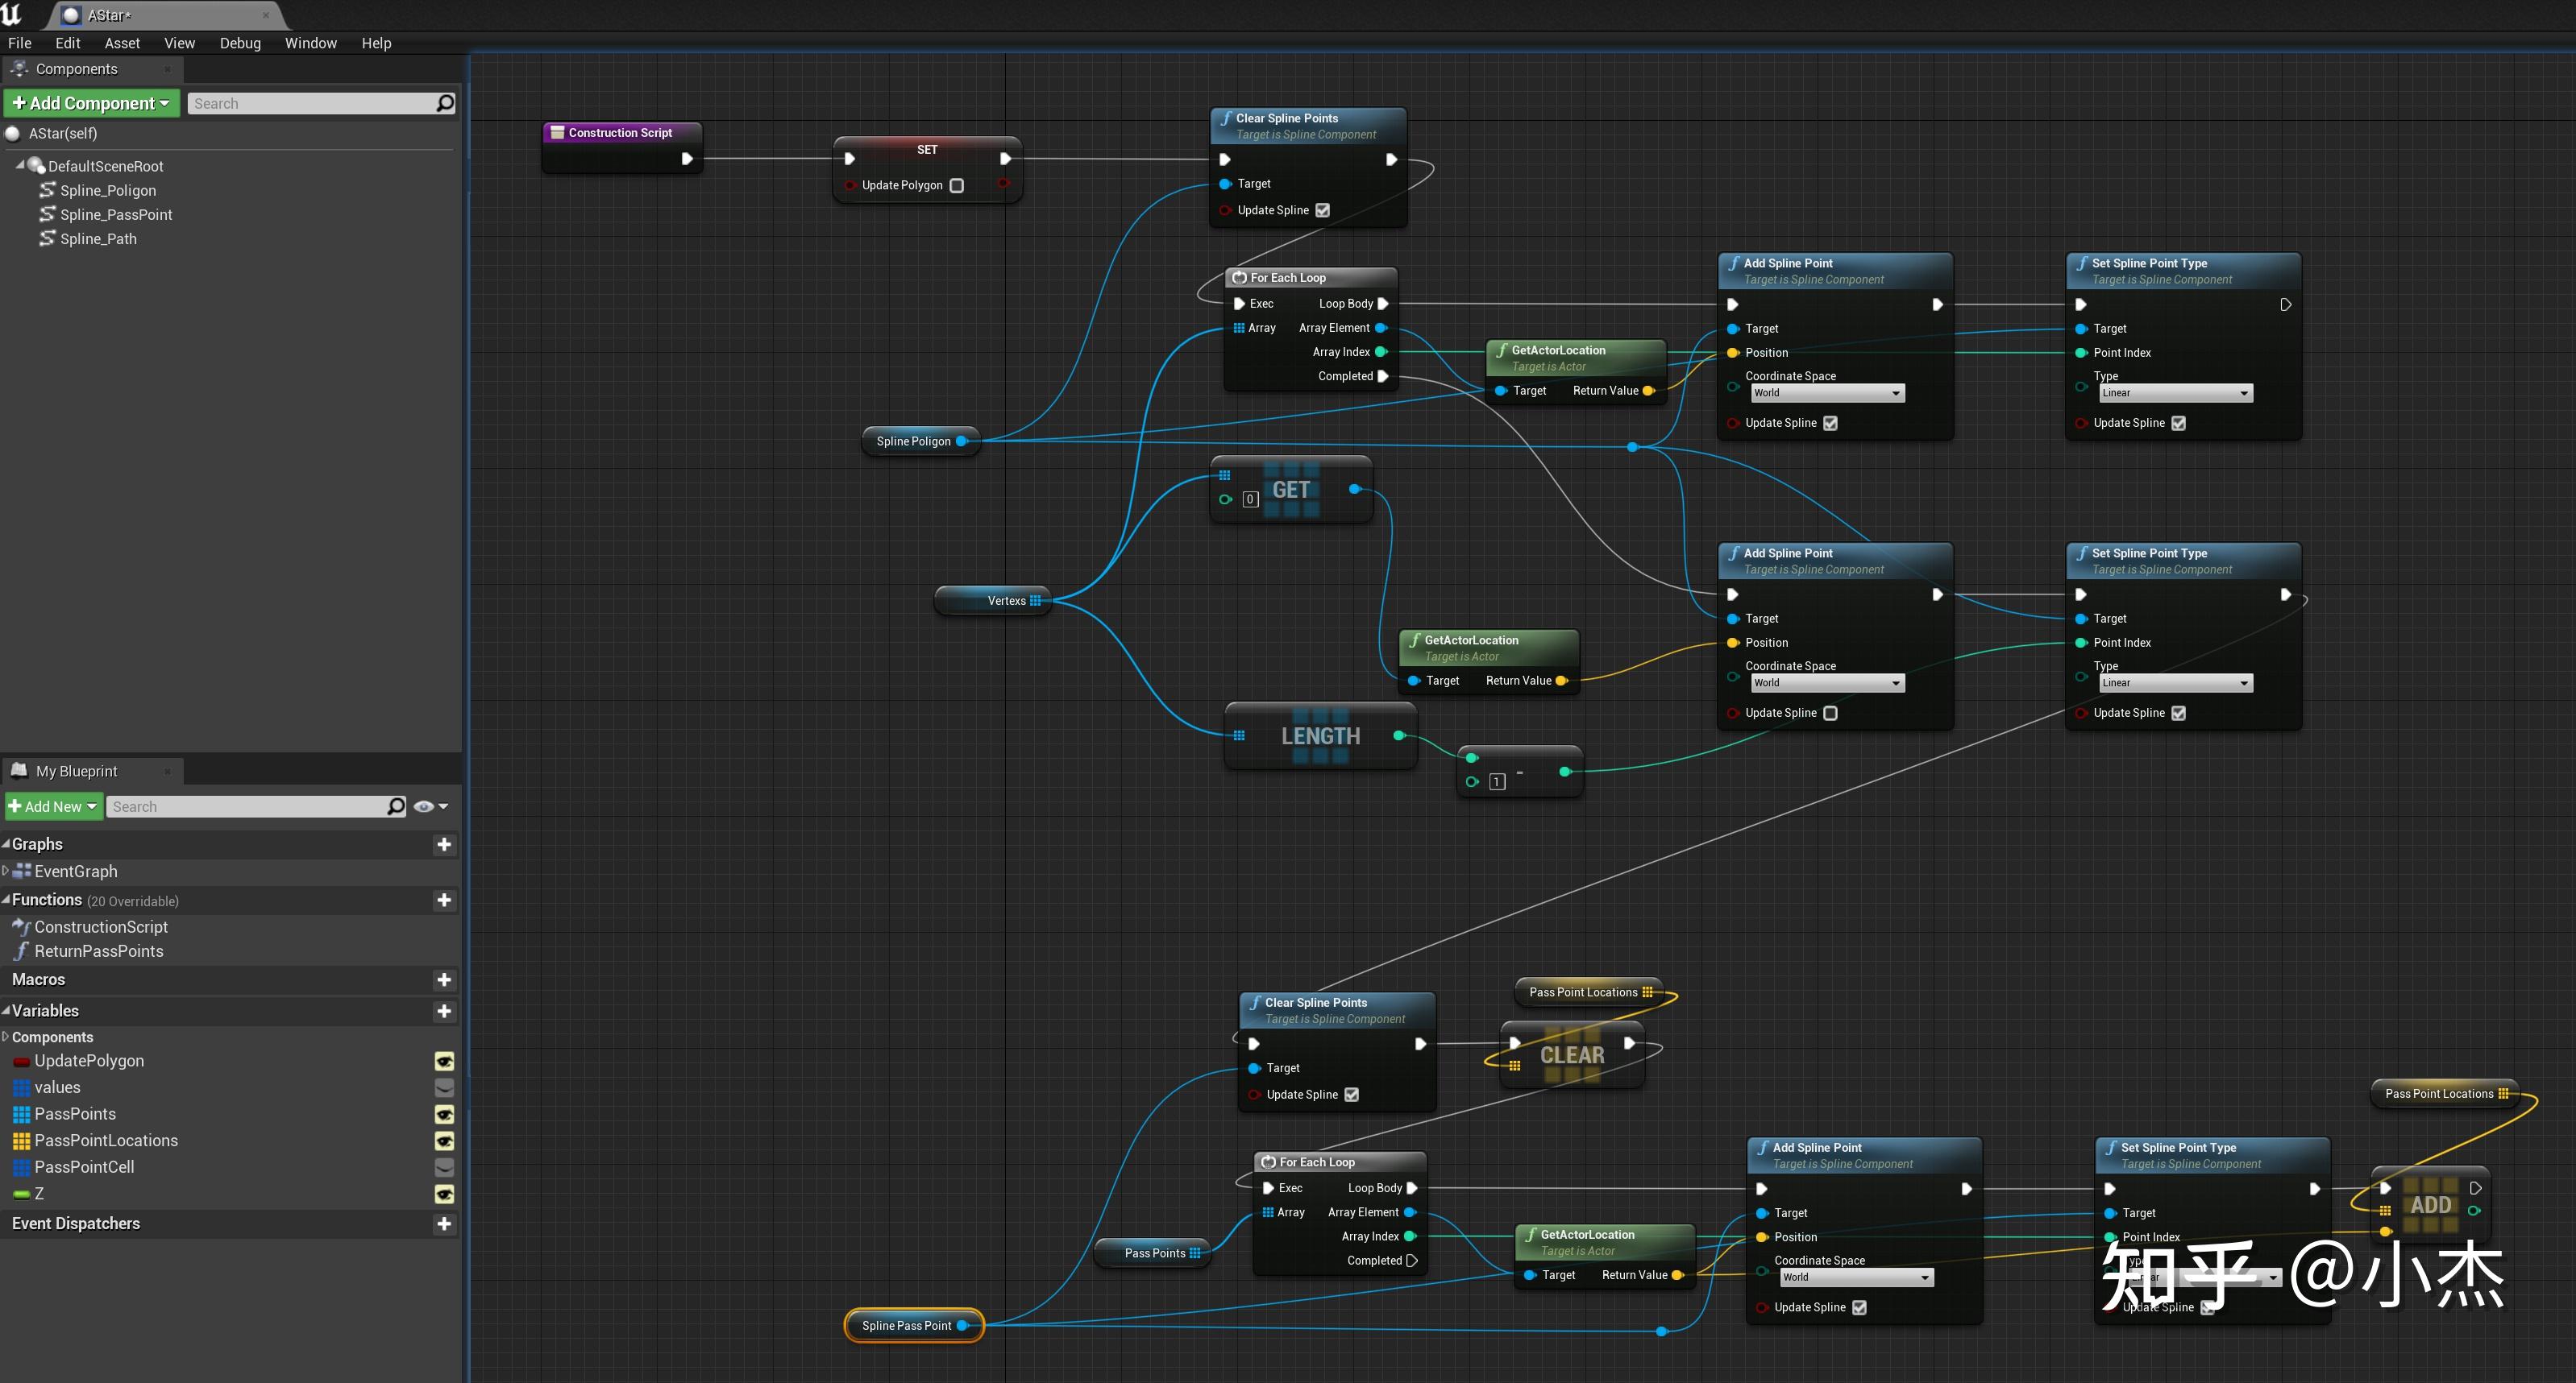Add a new function with plus icon
2576x1383 pixels.
[444, 901]
